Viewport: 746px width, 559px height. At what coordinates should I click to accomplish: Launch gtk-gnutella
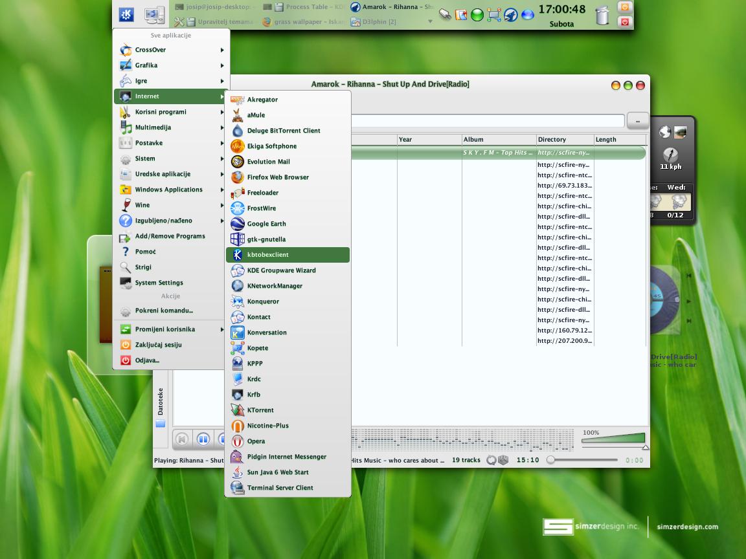[x=288, y=239]
